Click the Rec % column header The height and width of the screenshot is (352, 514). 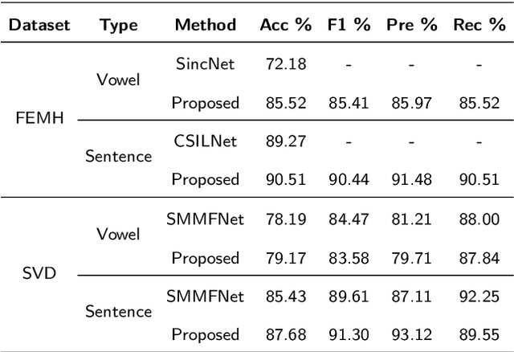479,25
